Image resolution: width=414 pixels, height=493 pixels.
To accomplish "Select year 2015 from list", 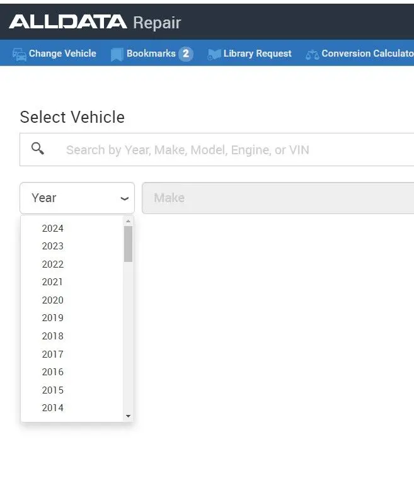I will tap(72, 390).
